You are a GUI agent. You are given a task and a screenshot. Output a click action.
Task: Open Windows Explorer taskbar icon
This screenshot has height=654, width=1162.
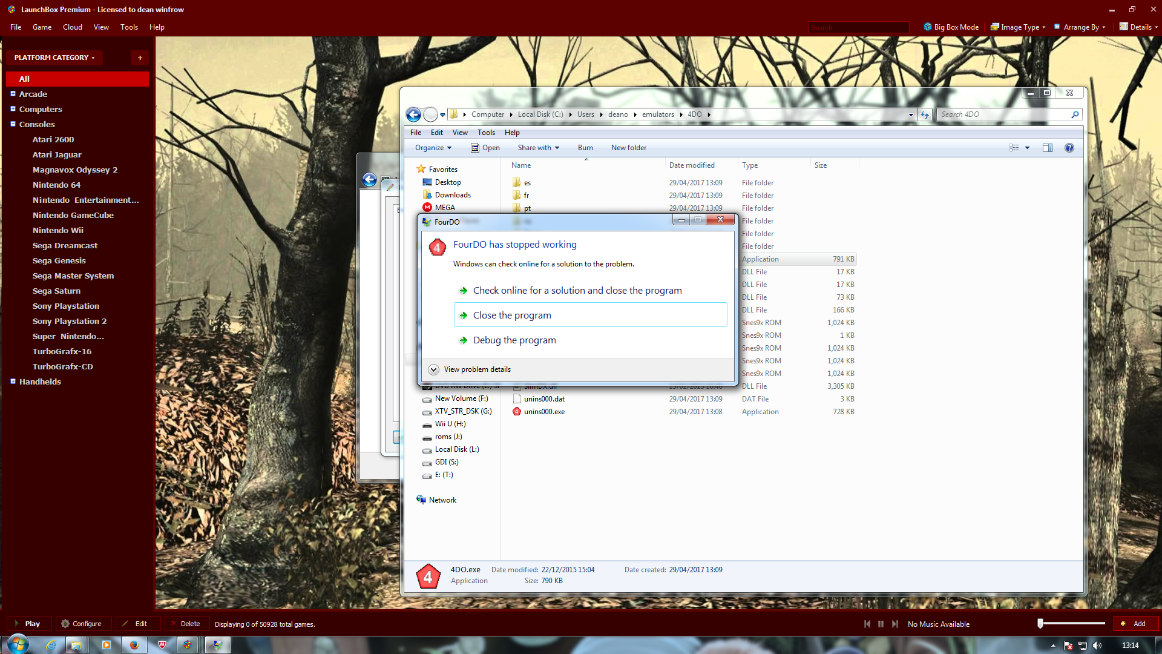click(76, 645)
